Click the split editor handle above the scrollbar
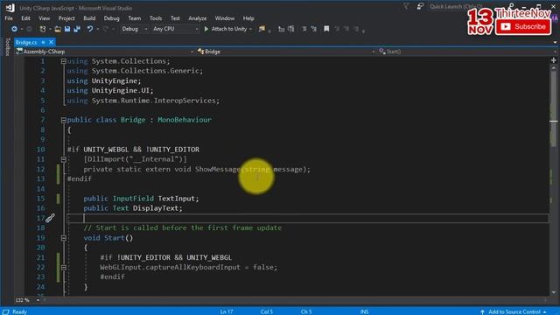Viewport: 560px width, 315px height. 554,60
